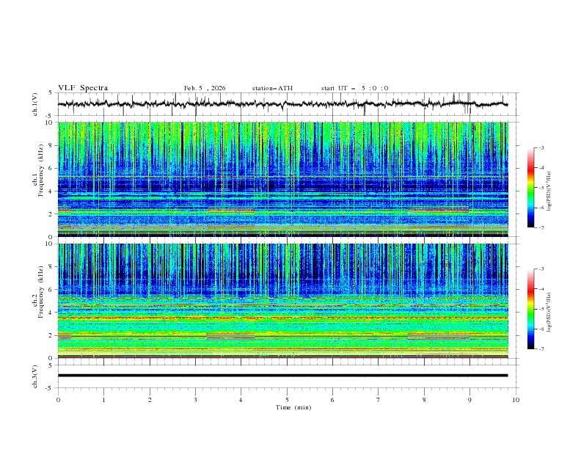Click the ch.1 color bar PSD unit label

[x=549, y=191]
